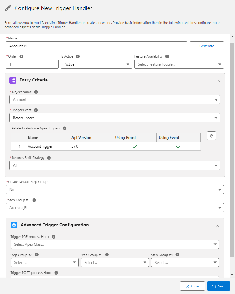Click the info icon next to Object Name

pos(36,92)
